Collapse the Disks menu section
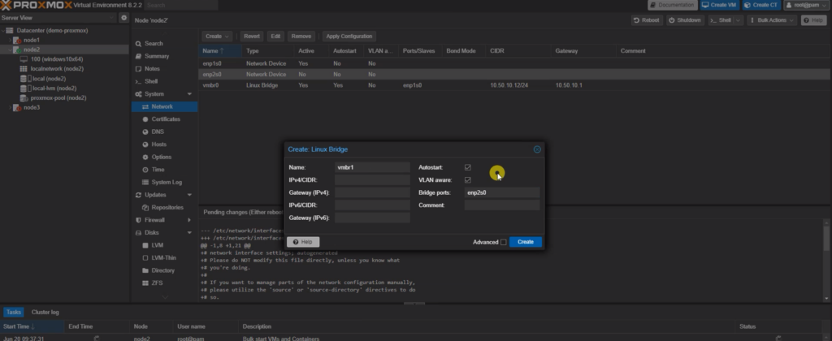Image resolution: width=832 pixels, height=341 pixels. [189, 233]
